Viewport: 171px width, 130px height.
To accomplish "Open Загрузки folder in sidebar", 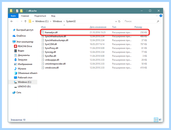I will (21, 60).
